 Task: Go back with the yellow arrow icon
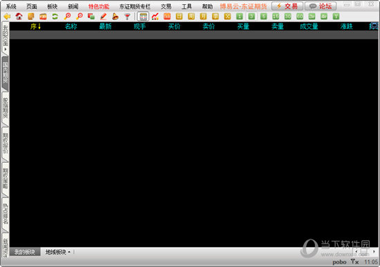coord(7,17)
